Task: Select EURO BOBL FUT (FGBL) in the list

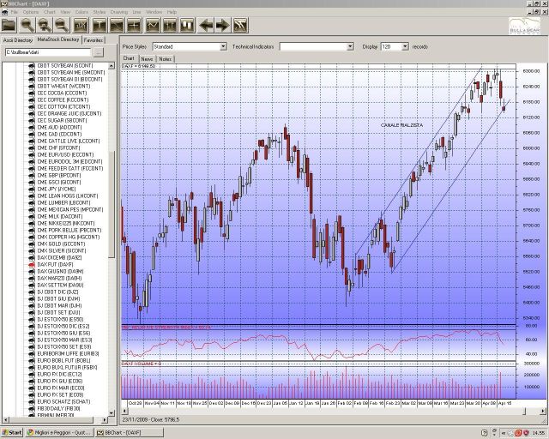Action: click(x=63, y=361)
